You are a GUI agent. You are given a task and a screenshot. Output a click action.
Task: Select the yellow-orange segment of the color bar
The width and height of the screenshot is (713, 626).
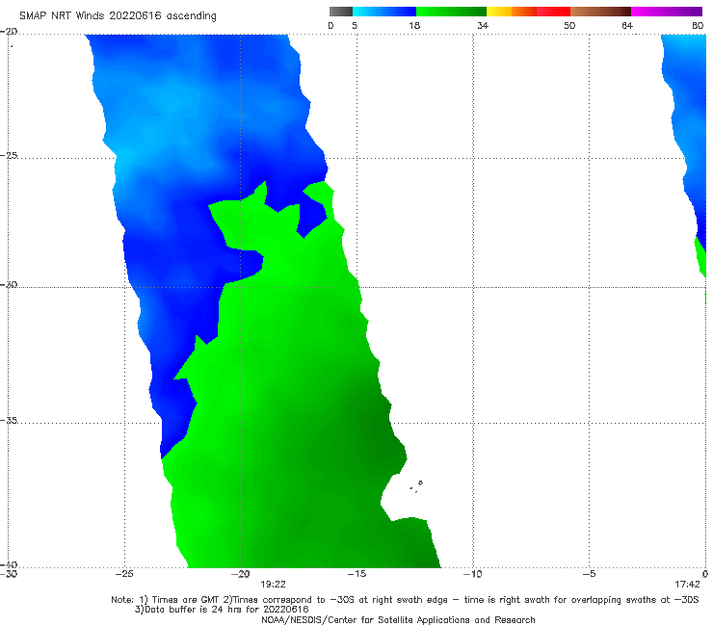pos(511,12)
